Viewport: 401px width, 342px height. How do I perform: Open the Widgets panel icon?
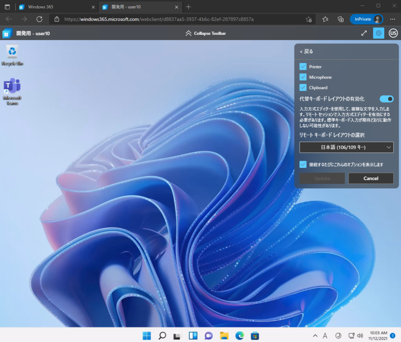[x=193, y=336]
